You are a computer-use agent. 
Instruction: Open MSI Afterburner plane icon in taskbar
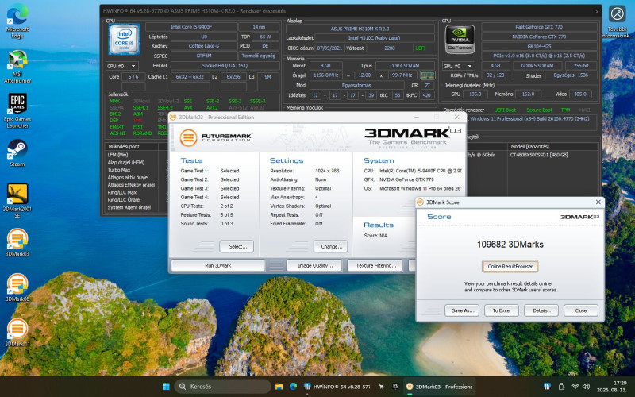click(381, 387)
